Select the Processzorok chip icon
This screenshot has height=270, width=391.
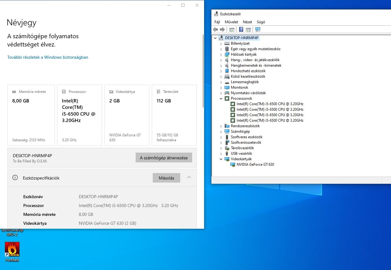227,98
